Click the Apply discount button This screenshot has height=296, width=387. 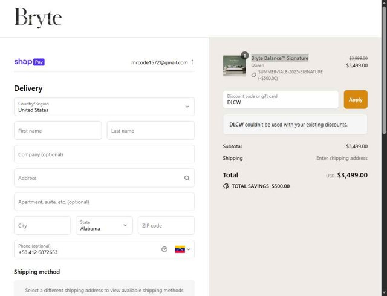pos(356,99)
